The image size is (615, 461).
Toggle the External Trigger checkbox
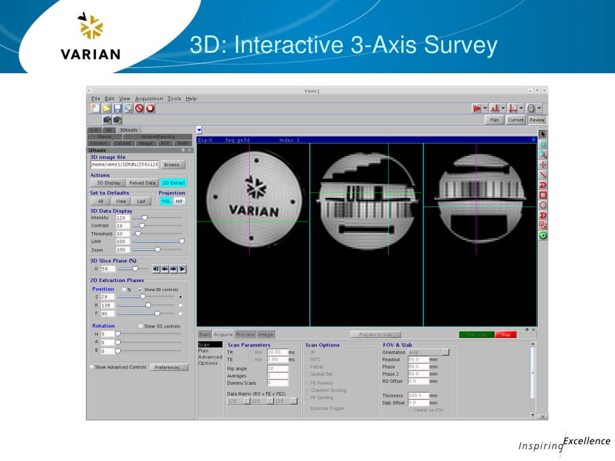[x=307, y=408]
